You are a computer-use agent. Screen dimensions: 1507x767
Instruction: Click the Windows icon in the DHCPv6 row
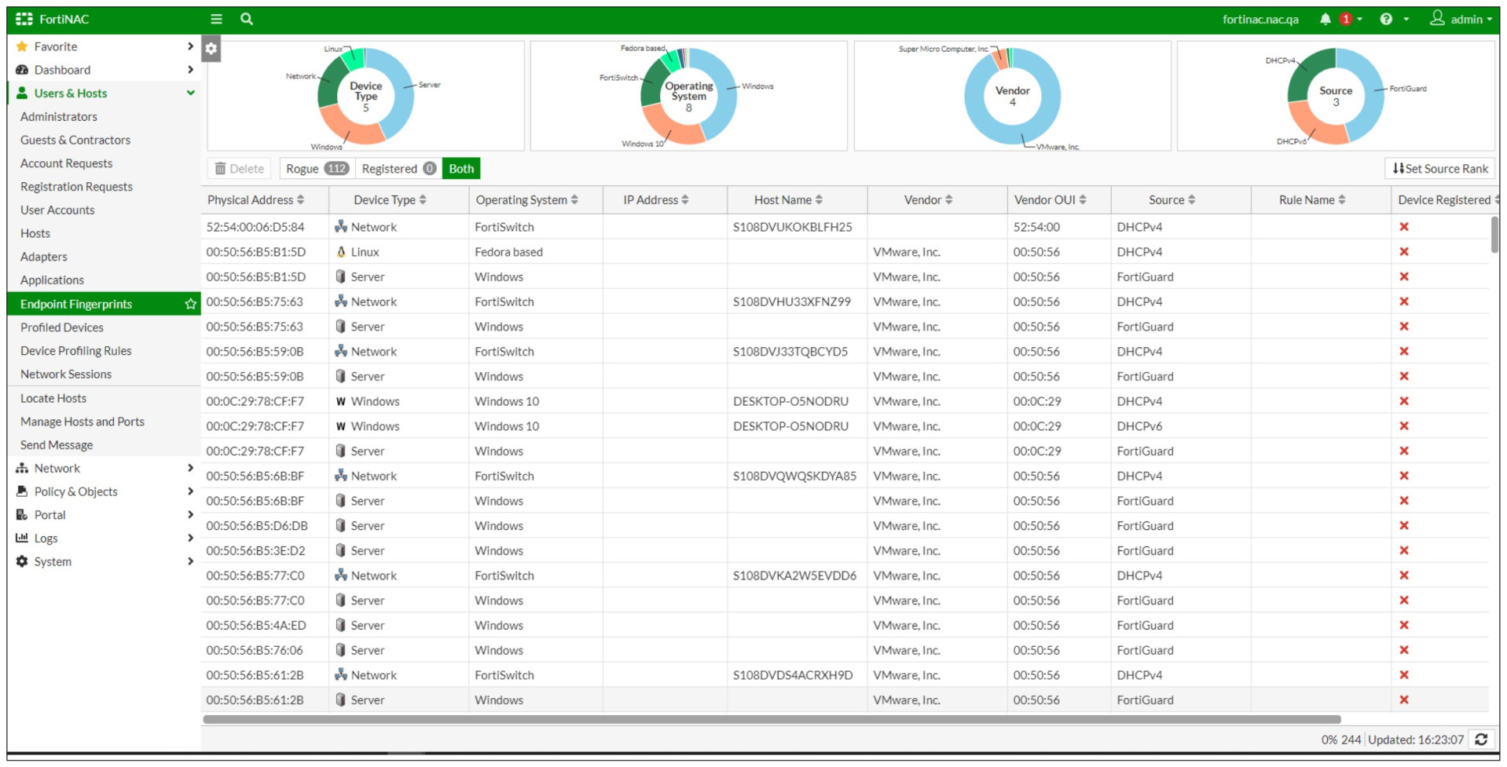[341, 426]
